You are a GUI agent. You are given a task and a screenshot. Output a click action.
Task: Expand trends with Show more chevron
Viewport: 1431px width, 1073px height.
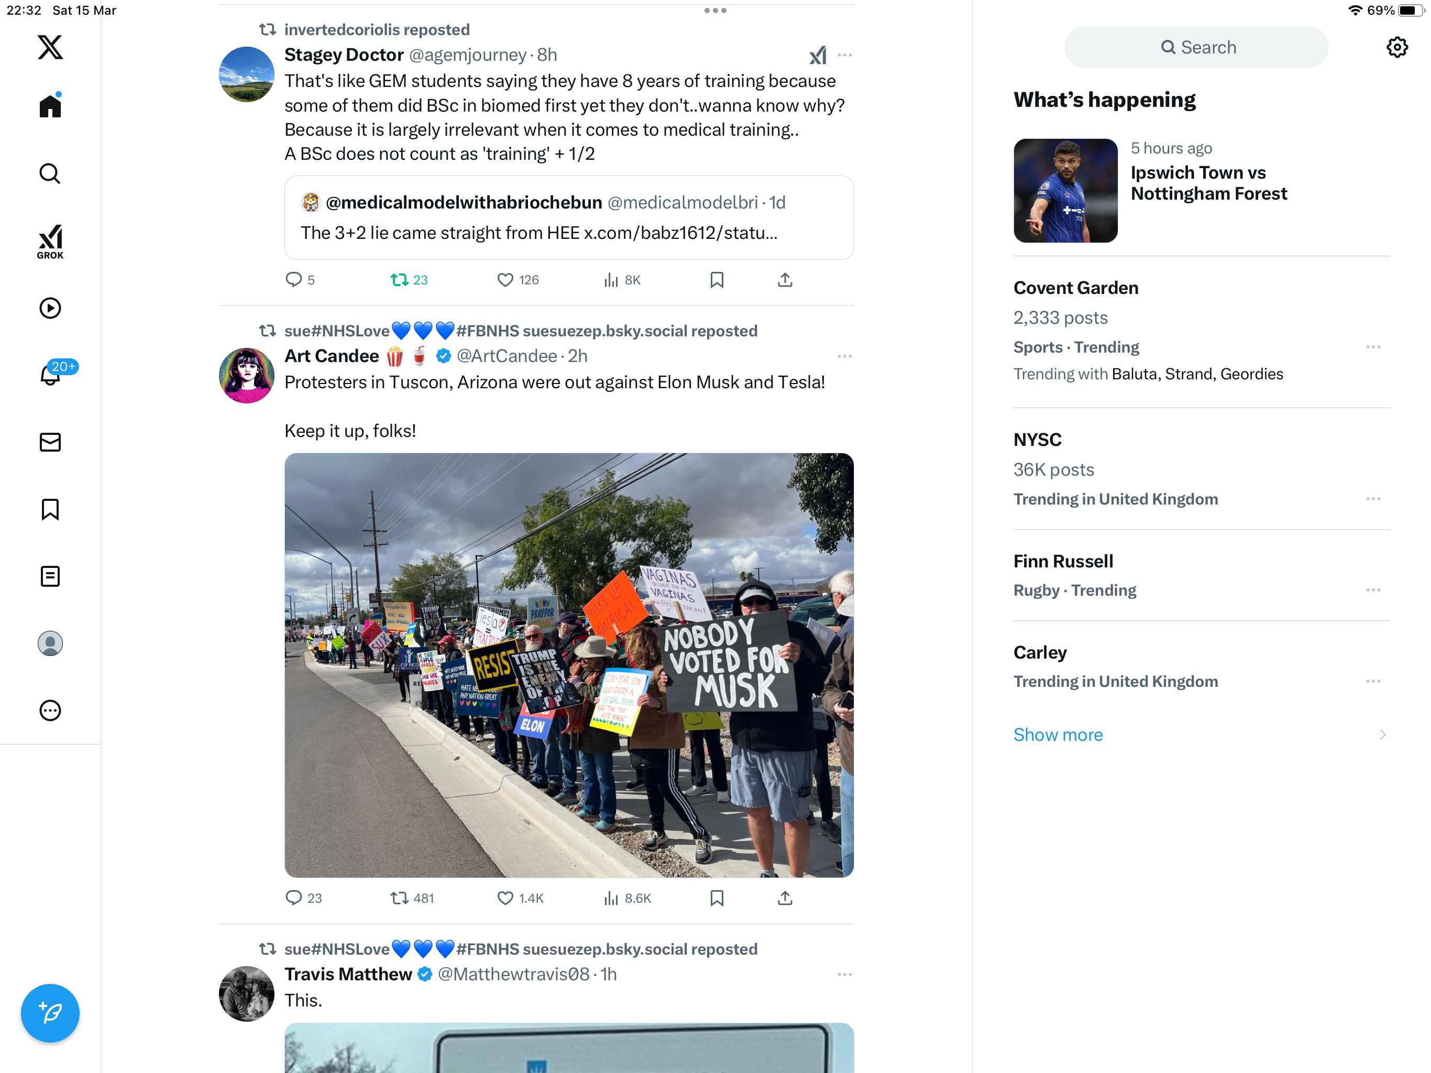1382,735
